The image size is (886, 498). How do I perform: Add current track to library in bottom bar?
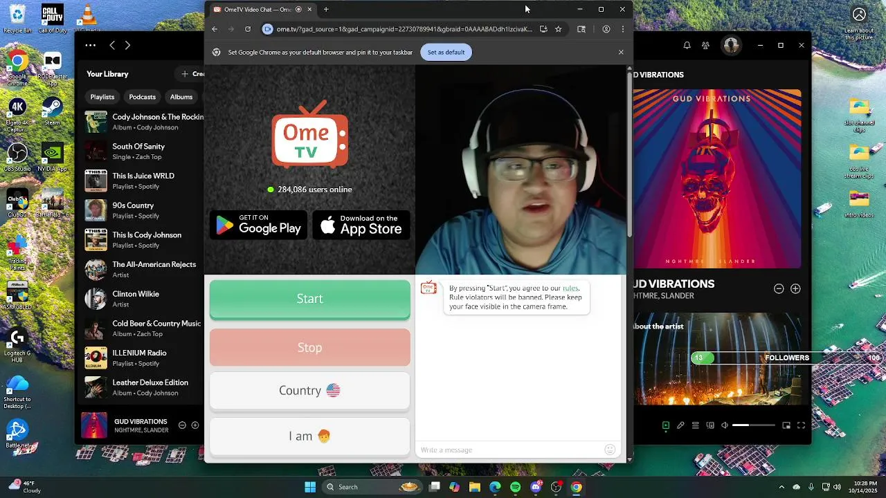pos(195,425)
